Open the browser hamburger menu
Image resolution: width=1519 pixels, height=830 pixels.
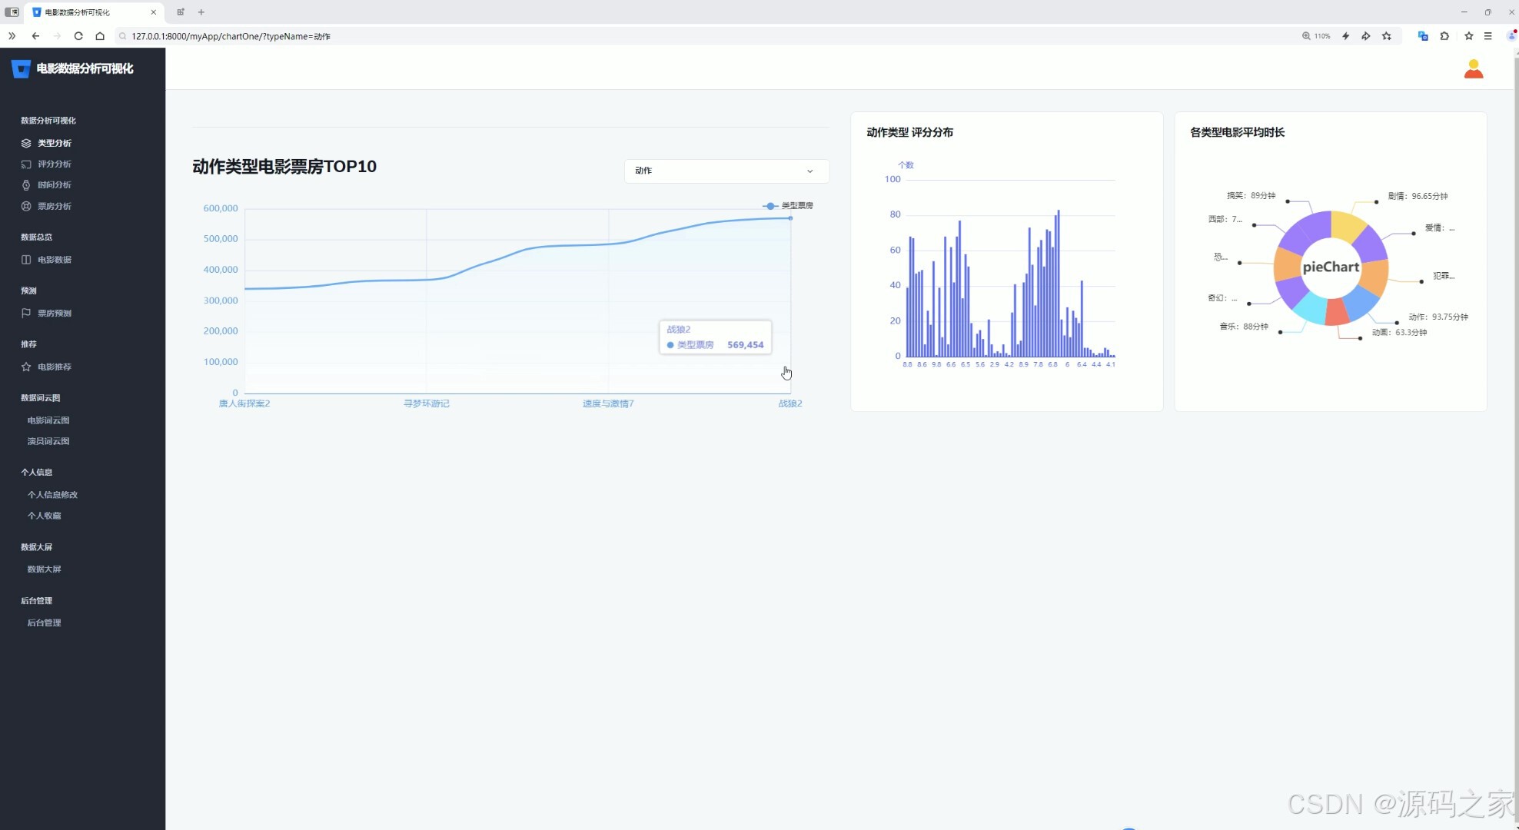click(1488, 36)
